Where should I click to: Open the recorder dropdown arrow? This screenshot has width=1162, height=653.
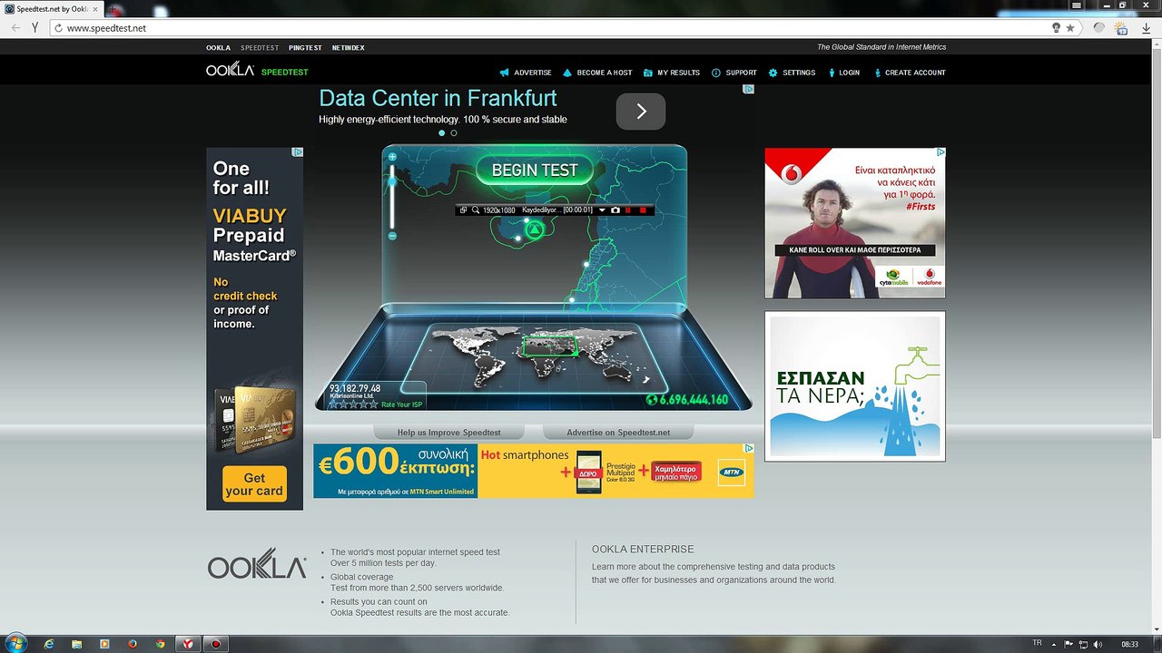601,210
